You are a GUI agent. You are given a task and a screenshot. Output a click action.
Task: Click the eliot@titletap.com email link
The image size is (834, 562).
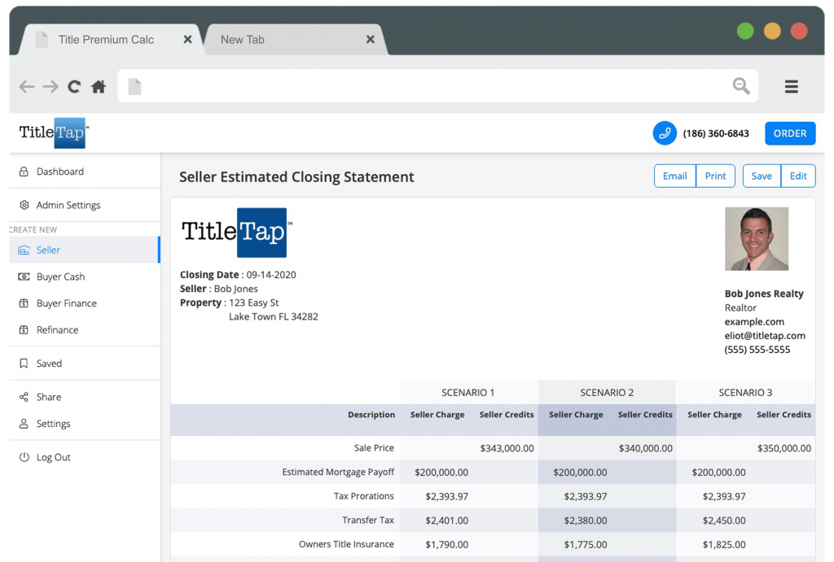click(x=764, y=335)
